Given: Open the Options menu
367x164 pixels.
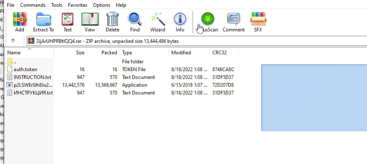Looking at the screenshot, I should [102, 5].
